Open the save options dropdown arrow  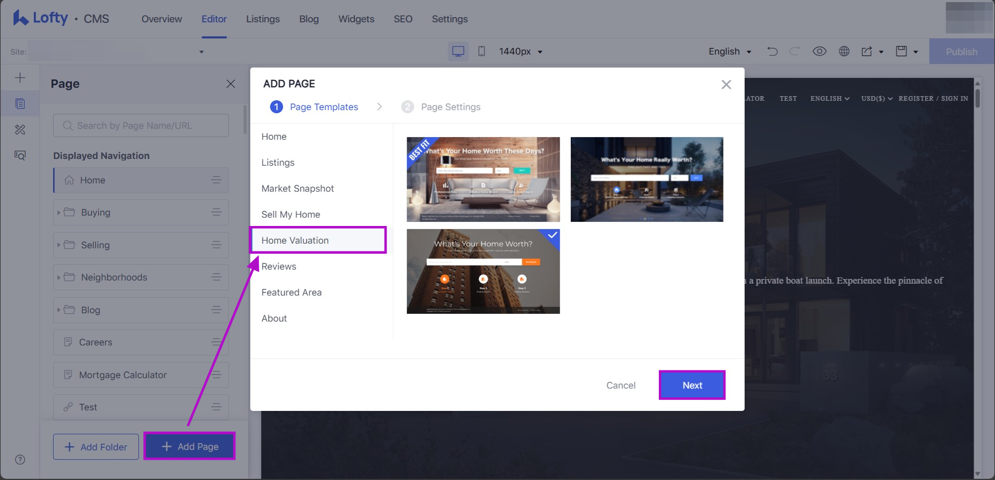coord(915,52)
